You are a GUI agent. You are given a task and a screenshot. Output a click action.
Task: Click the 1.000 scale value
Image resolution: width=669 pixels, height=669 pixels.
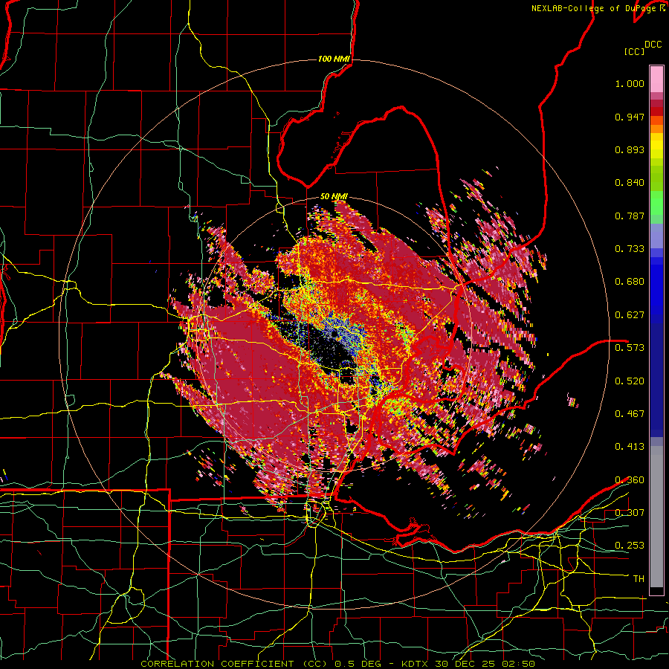[630, 83]
